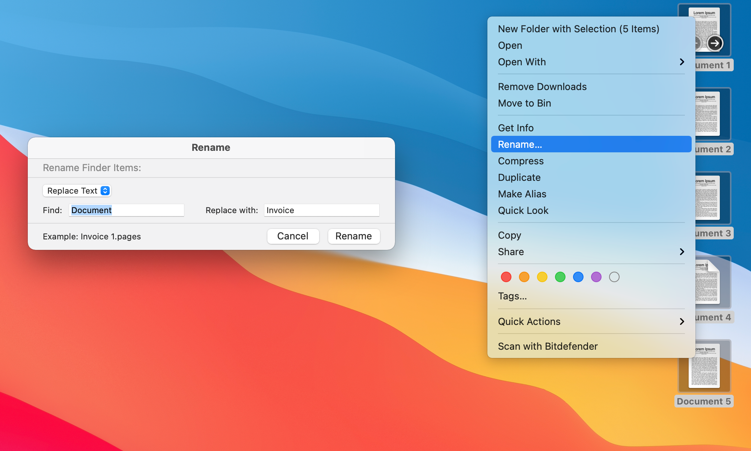Screen dimensions: 751x451
Task: Apply the green tag color
Action: pos(560,277)
